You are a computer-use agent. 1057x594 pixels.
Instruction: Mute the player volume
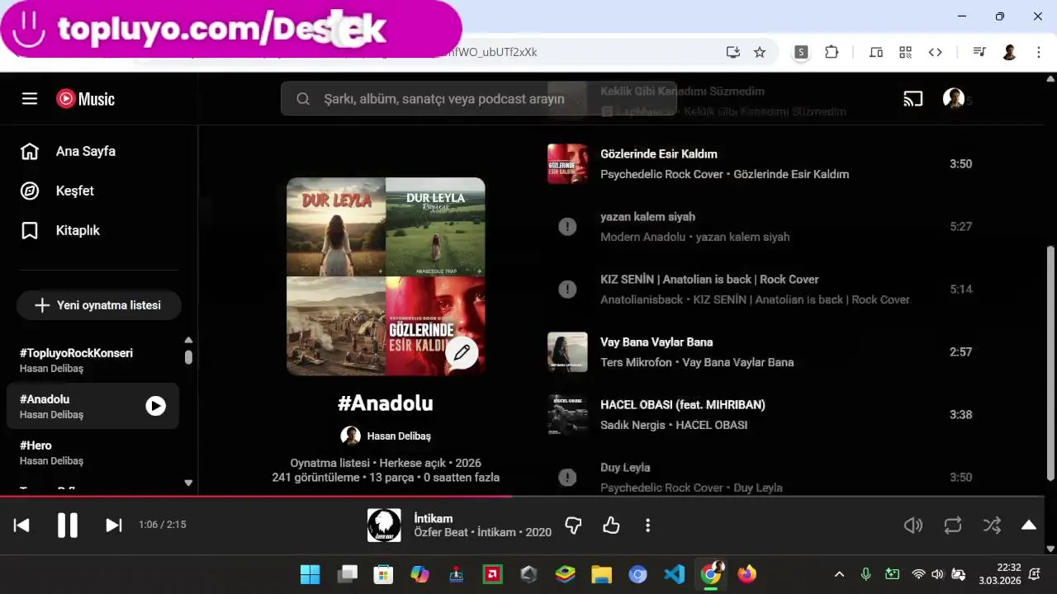912,525
